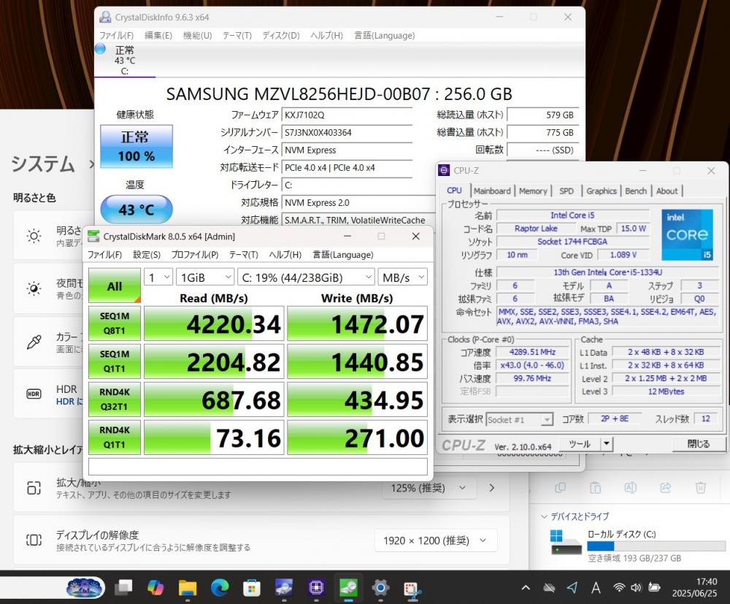Open Microsoft Store from the taskbar

252,588
